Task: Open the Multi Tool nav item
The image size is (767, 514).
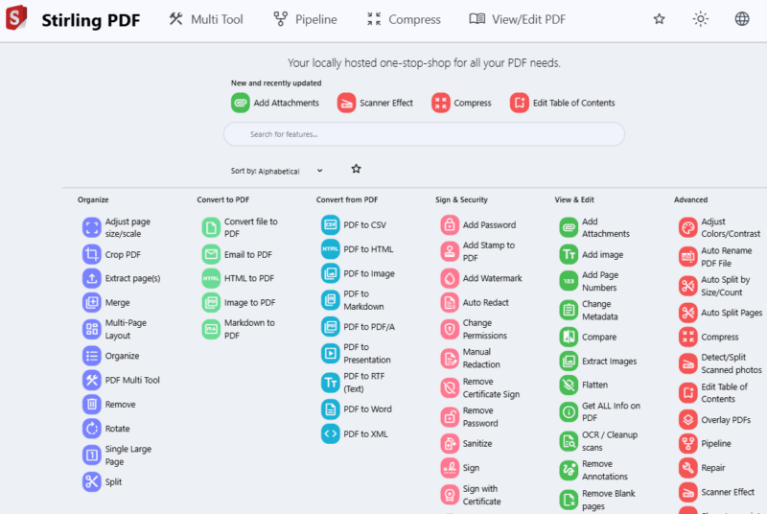Action: point(206,19)
